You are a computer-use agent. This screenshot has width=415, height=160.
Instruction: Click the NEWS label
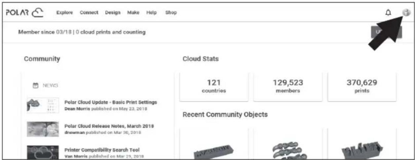click(50, 85)
